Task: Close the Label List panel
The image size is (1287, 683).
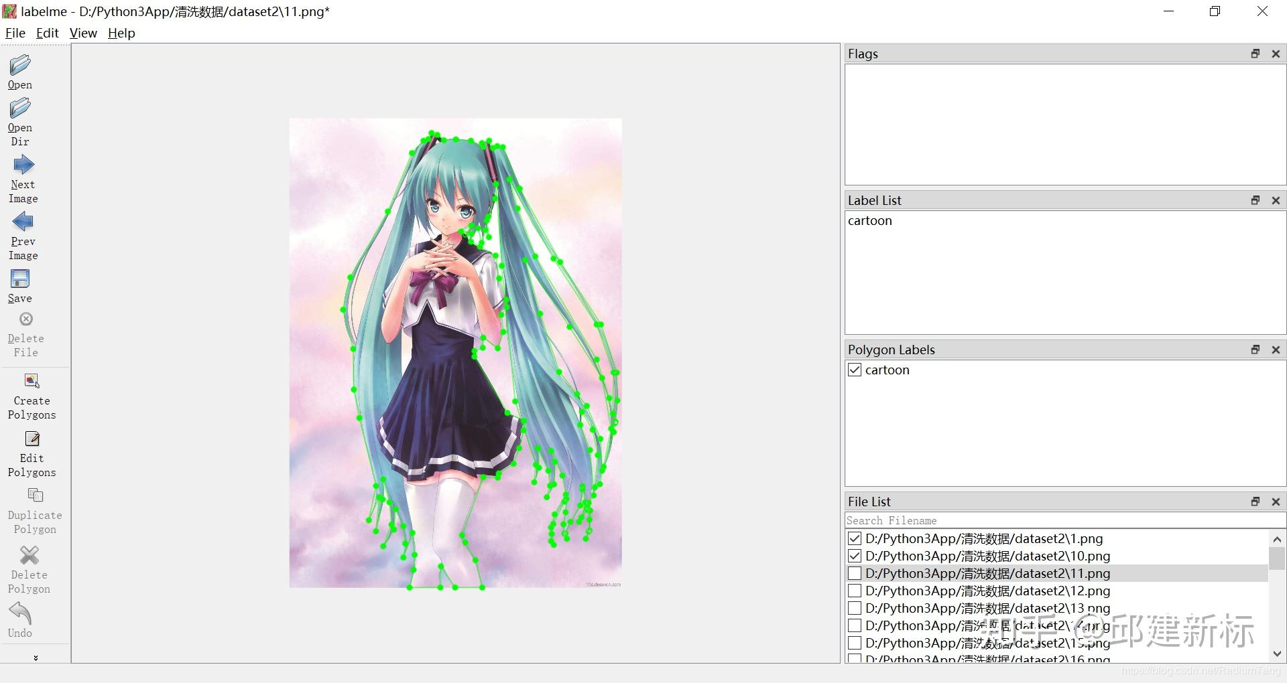Action: point(1276,200)
